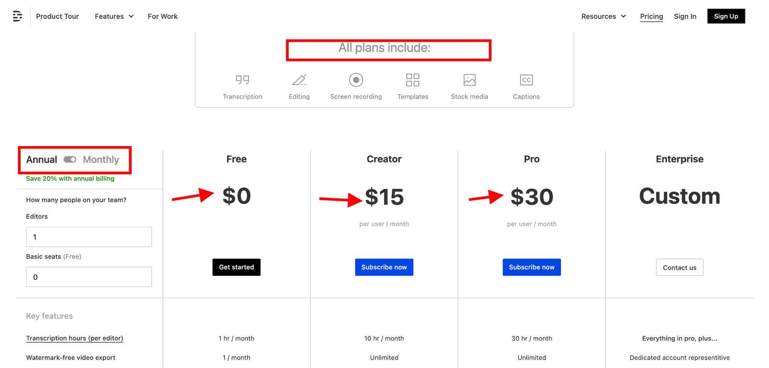The height and width of the screenshot is (368, 769).
Task: Click the Captions CC icon
Action: pos(526,80)
